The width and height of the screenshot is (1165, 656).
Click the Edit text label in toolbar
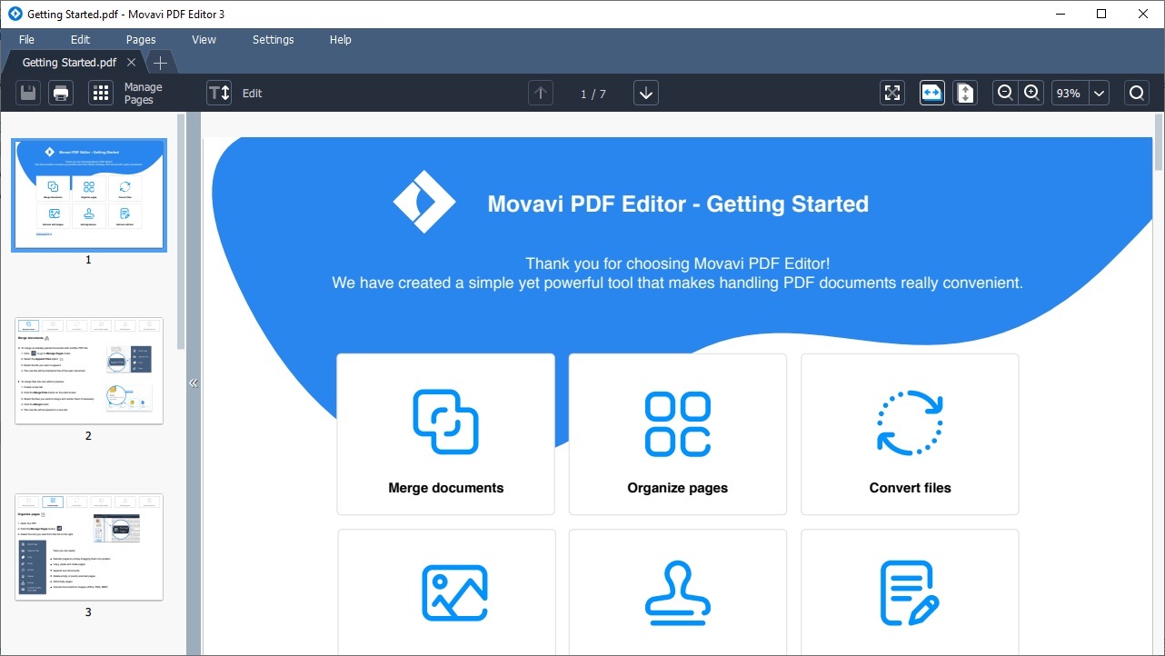pos(253,93)
